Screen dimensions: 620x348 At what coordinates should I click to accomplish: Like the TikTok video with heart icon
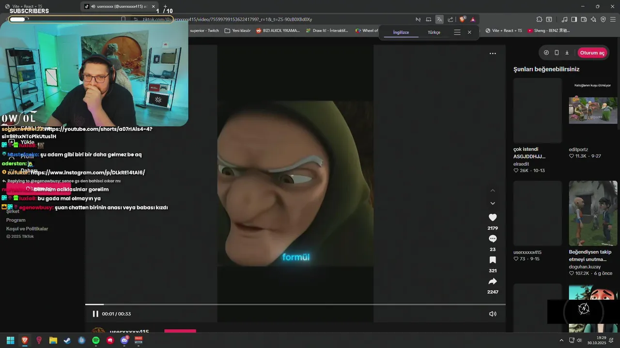coord(493,217)
